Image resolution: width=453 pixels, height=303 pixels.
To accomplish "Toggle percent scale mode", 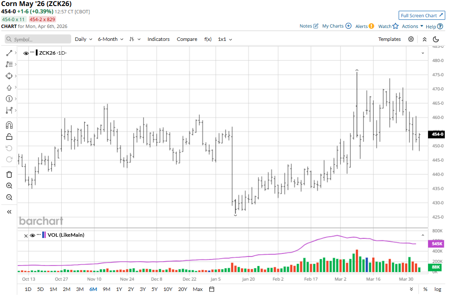I will tap(425, 289).
